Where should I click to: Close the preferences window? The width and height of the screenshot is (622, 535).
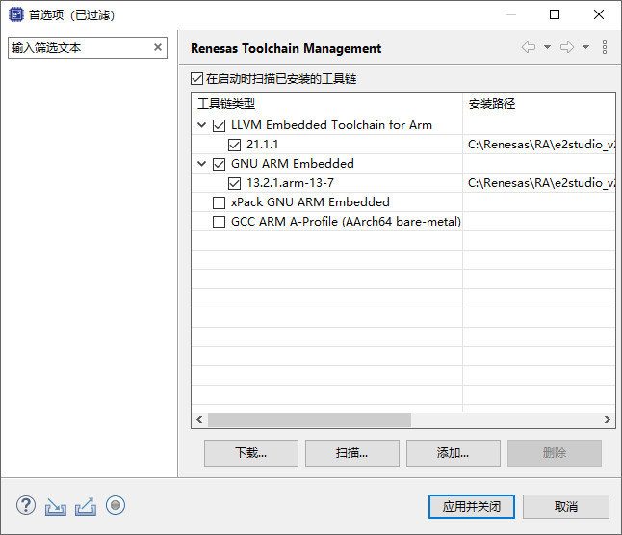click(599, 14)
